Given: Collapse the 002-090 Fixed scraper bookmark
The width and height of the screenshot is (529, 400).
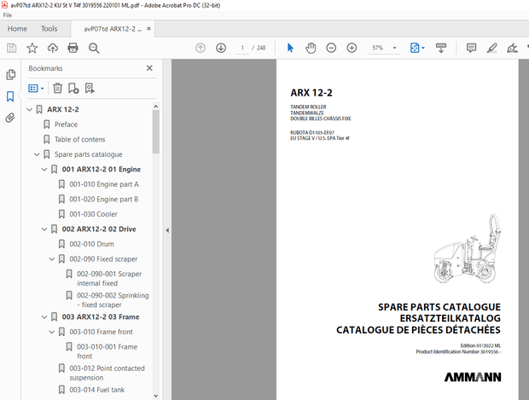Looking at the screenshot, I should coord(52,259).
